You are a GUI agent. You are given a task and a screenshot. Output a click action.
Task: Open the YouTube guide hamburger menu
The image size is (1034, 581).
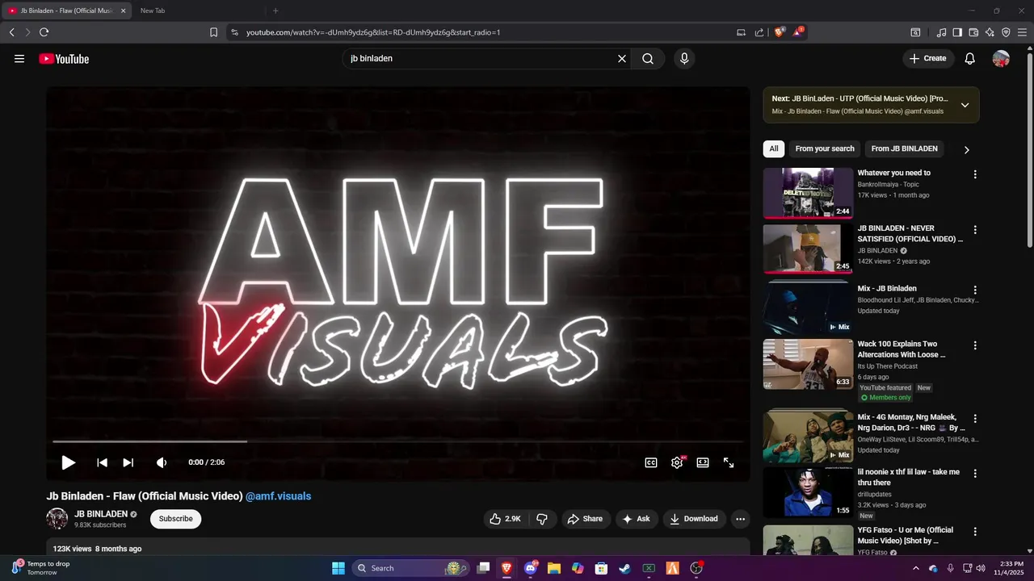pyautogui.click(x=19, y=59)
